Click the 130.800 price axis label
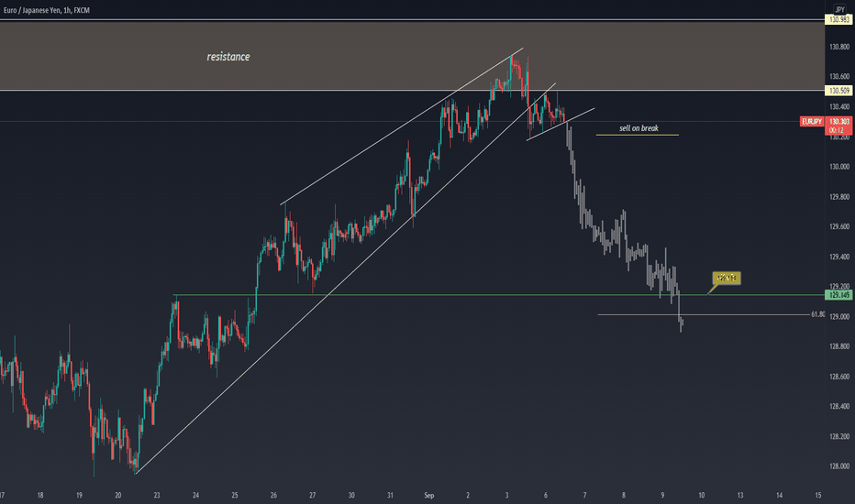 point(839,47)
